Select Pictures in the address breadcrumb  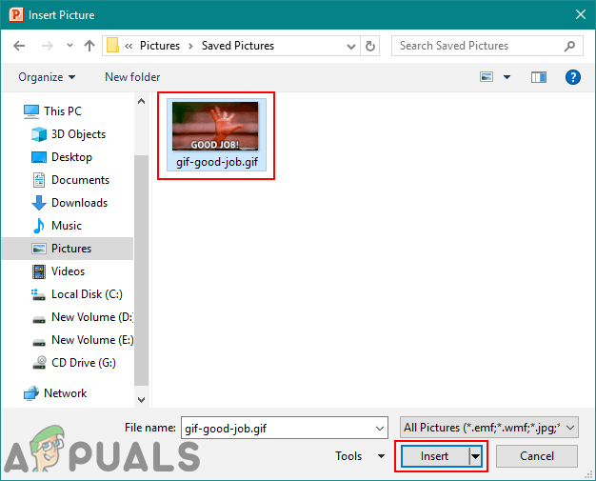(x=160, y=46)
